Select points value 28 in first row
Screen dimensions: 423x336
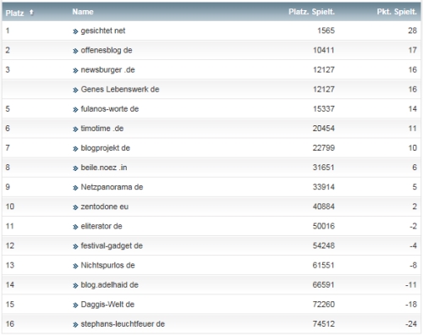point(412,30)
